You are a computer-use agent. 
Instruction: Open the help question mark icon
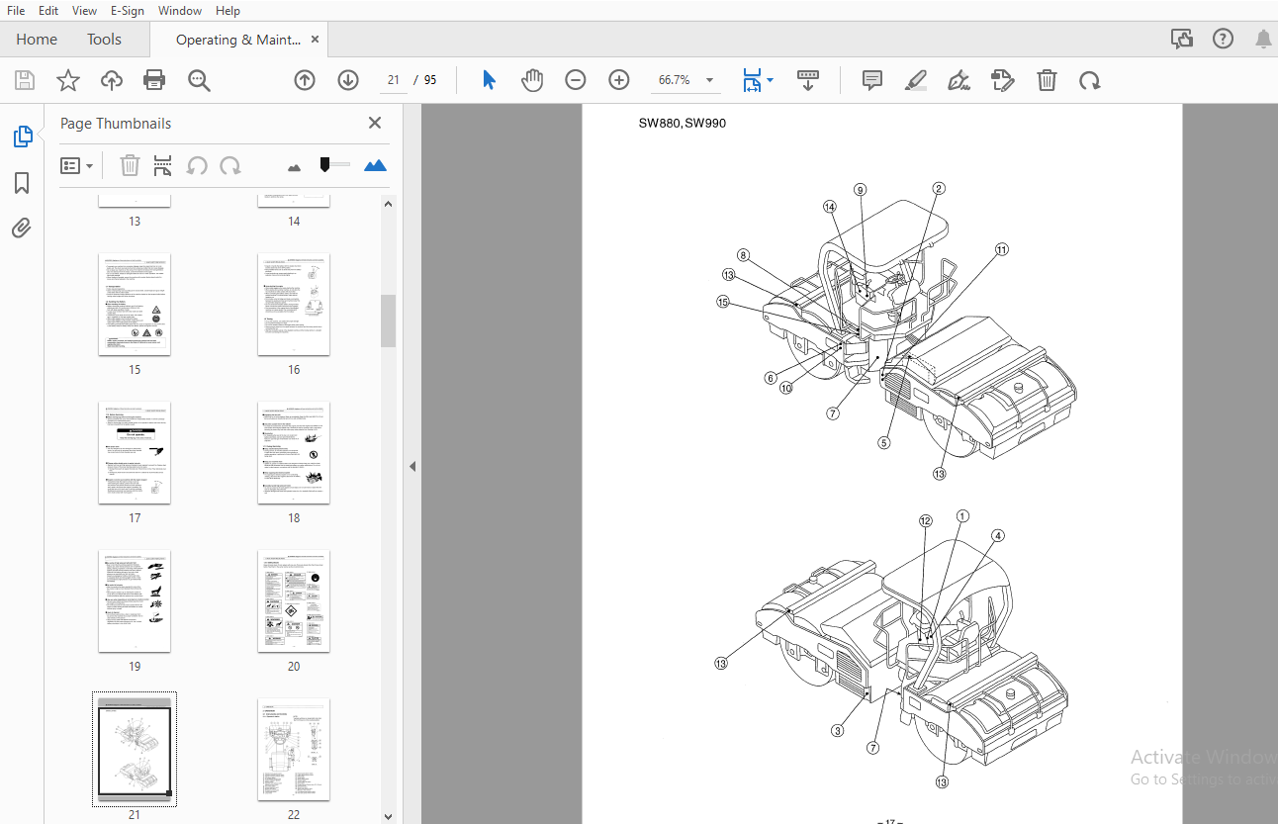coord(1223,40)
